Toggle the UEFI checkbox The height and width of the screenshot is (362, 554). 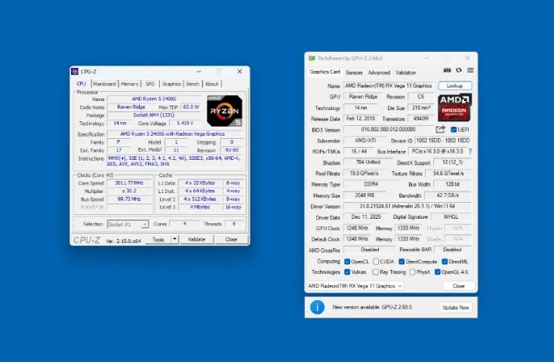point(454,130)
